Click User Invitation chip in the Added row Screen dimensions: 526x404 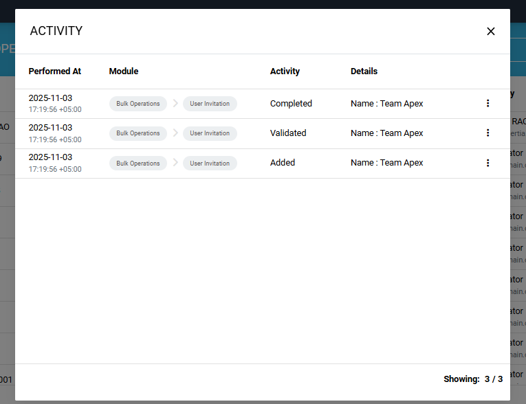pyautogui.click(x=210, y=164)
